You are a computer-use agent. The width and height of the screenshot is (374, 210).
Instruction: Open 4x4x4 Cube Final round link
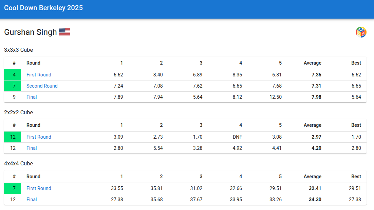(x=32, y=199)
